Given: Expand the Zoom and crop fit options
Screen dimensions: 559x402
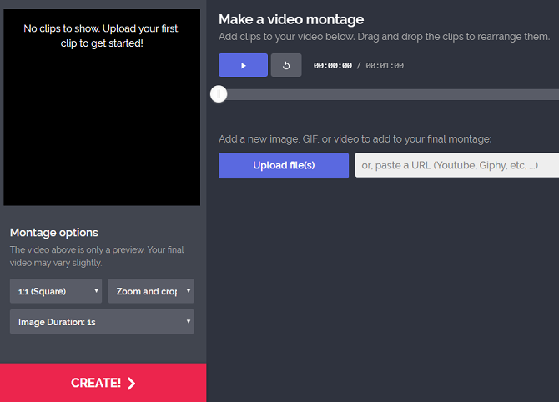Looking at the screenshot, I should click(x=150, y=291).
